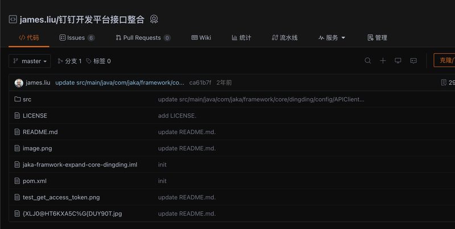Open the pom.xml file
This screenshot has width=455, height=229.
pos(35,181)
